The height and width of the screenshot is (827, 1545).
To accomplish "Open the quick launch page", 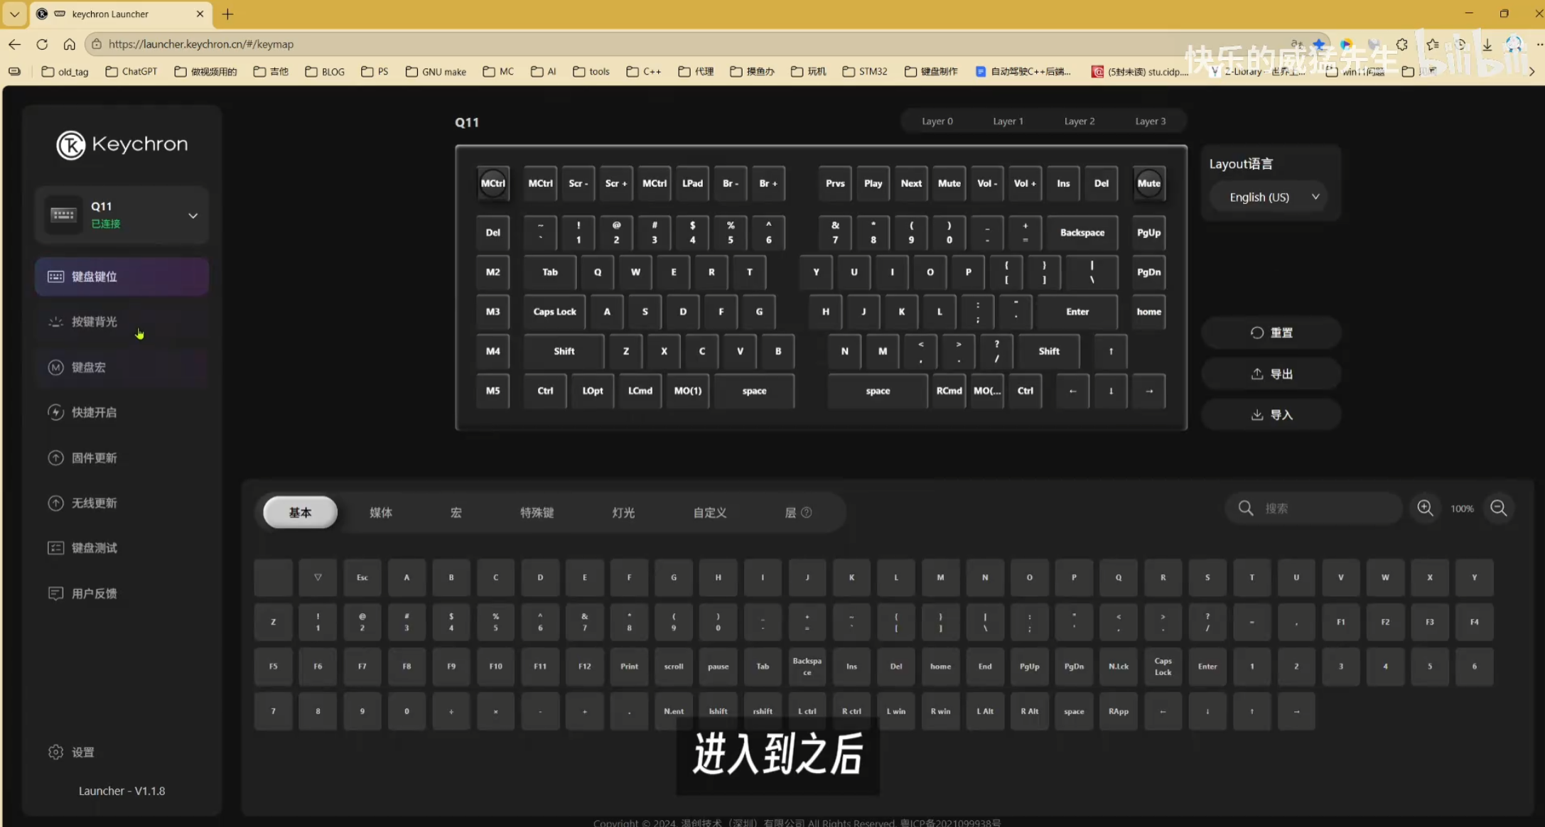I will [94, 412].
